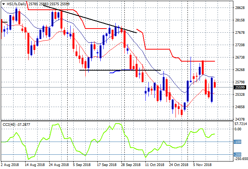Click price axis label 26268
This screenshot has width=248, height=169.
pyautogui.click(x=240, y=70)
